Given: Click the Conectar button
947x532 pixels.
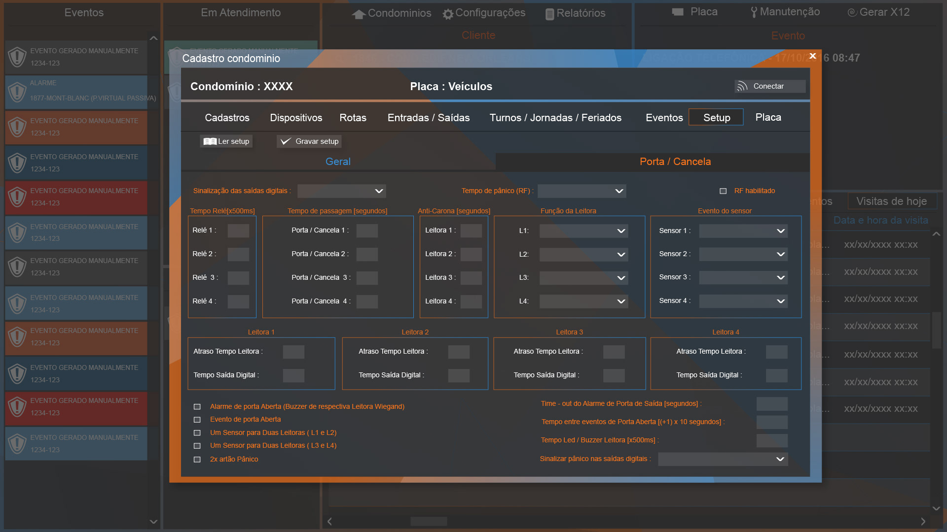Looking at the screenshot, I should tap(770, 86).
